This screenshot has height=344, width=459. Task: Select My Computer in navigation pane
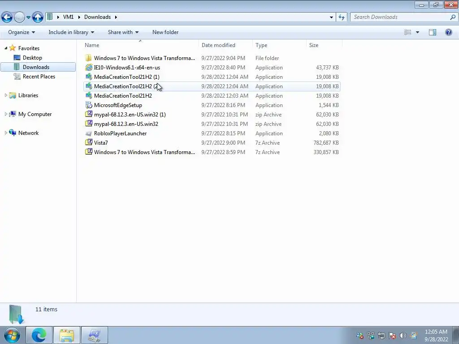[35, 114]
